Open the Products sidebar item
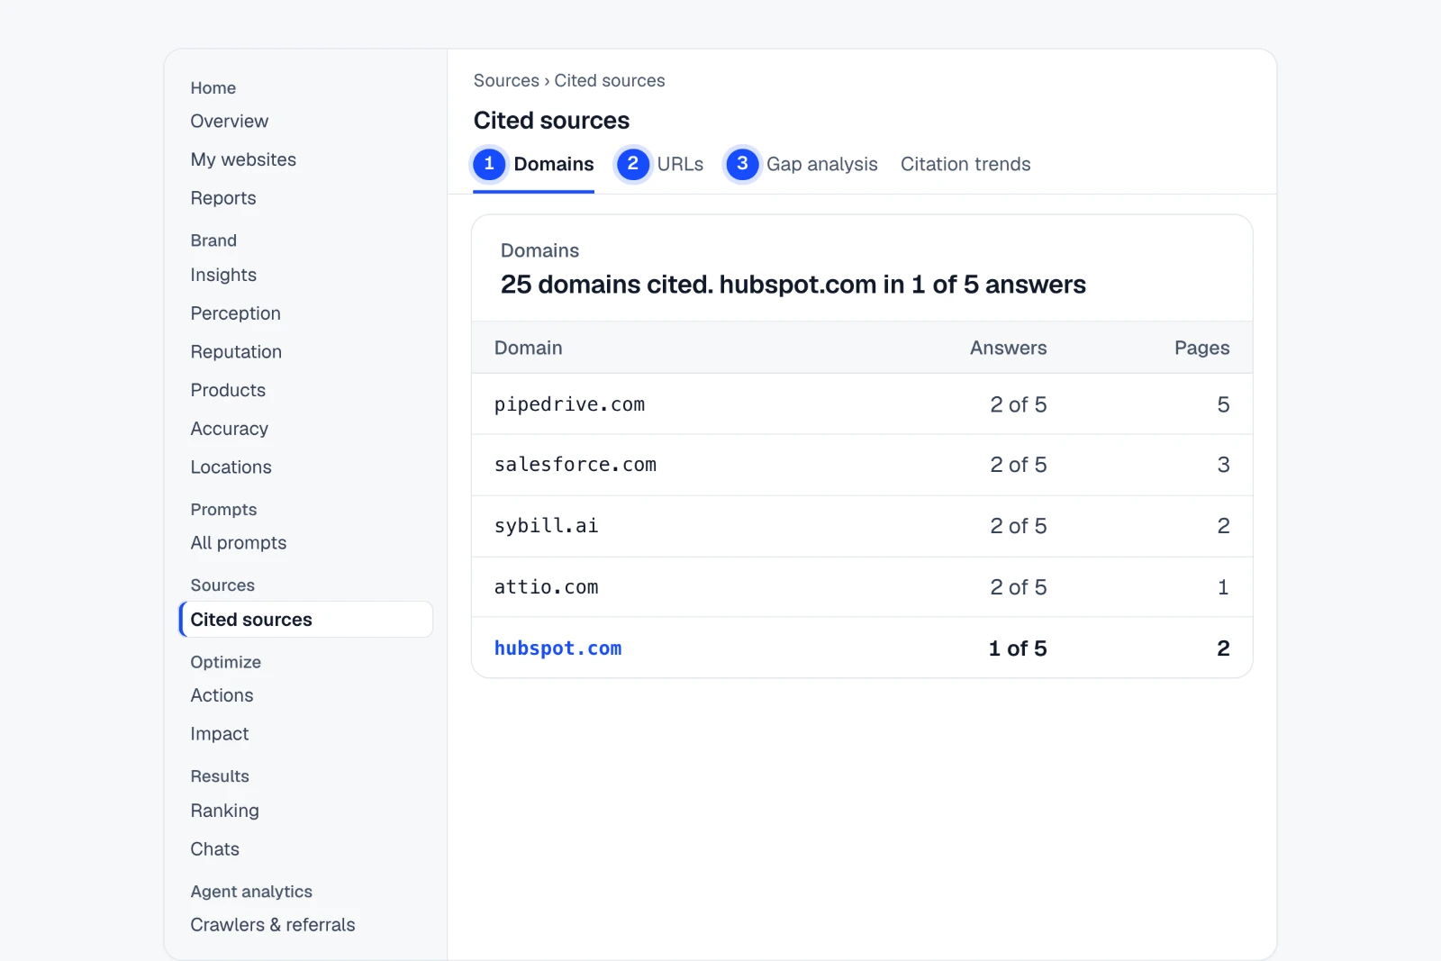 pyautogui.click(x=228, y=390)
